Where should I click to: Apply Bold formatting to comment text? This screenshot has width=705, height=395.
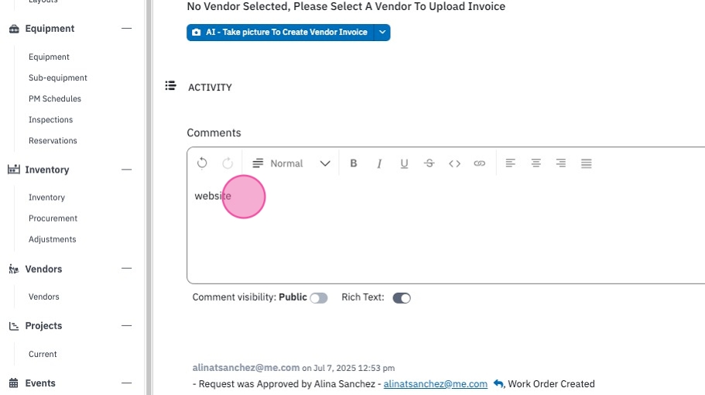pyautogui.click(x=354, y=163)
